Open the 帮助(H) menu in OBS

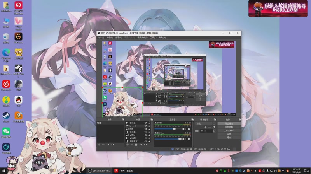coord(162,38)
